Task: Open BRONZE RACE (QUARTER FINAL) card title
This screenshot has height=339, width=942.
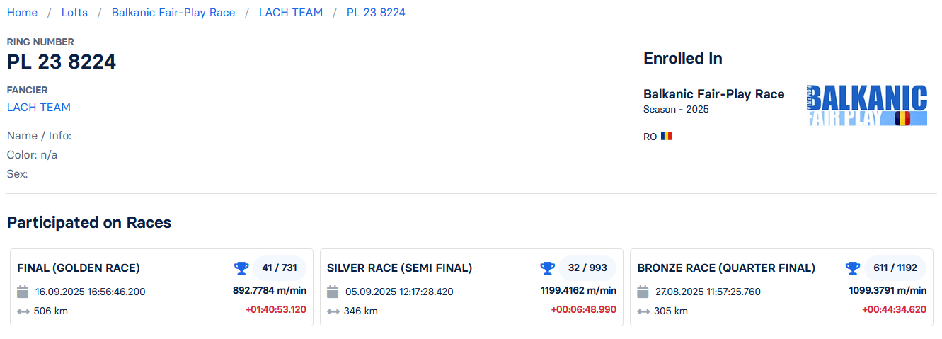Action: pyautogui.click(x=726, y=268)
